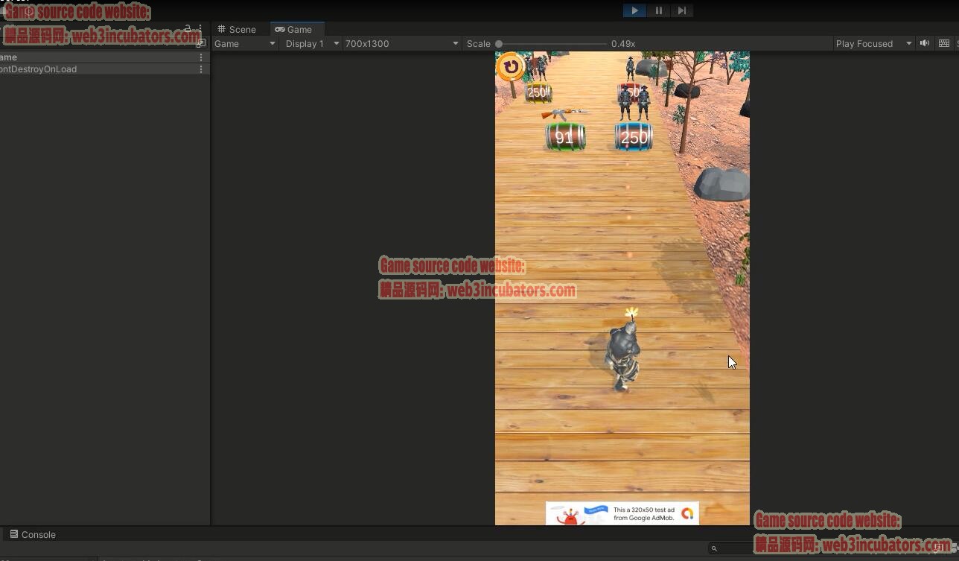Toggle the Mute Audio speaker icon

(924, 43)
